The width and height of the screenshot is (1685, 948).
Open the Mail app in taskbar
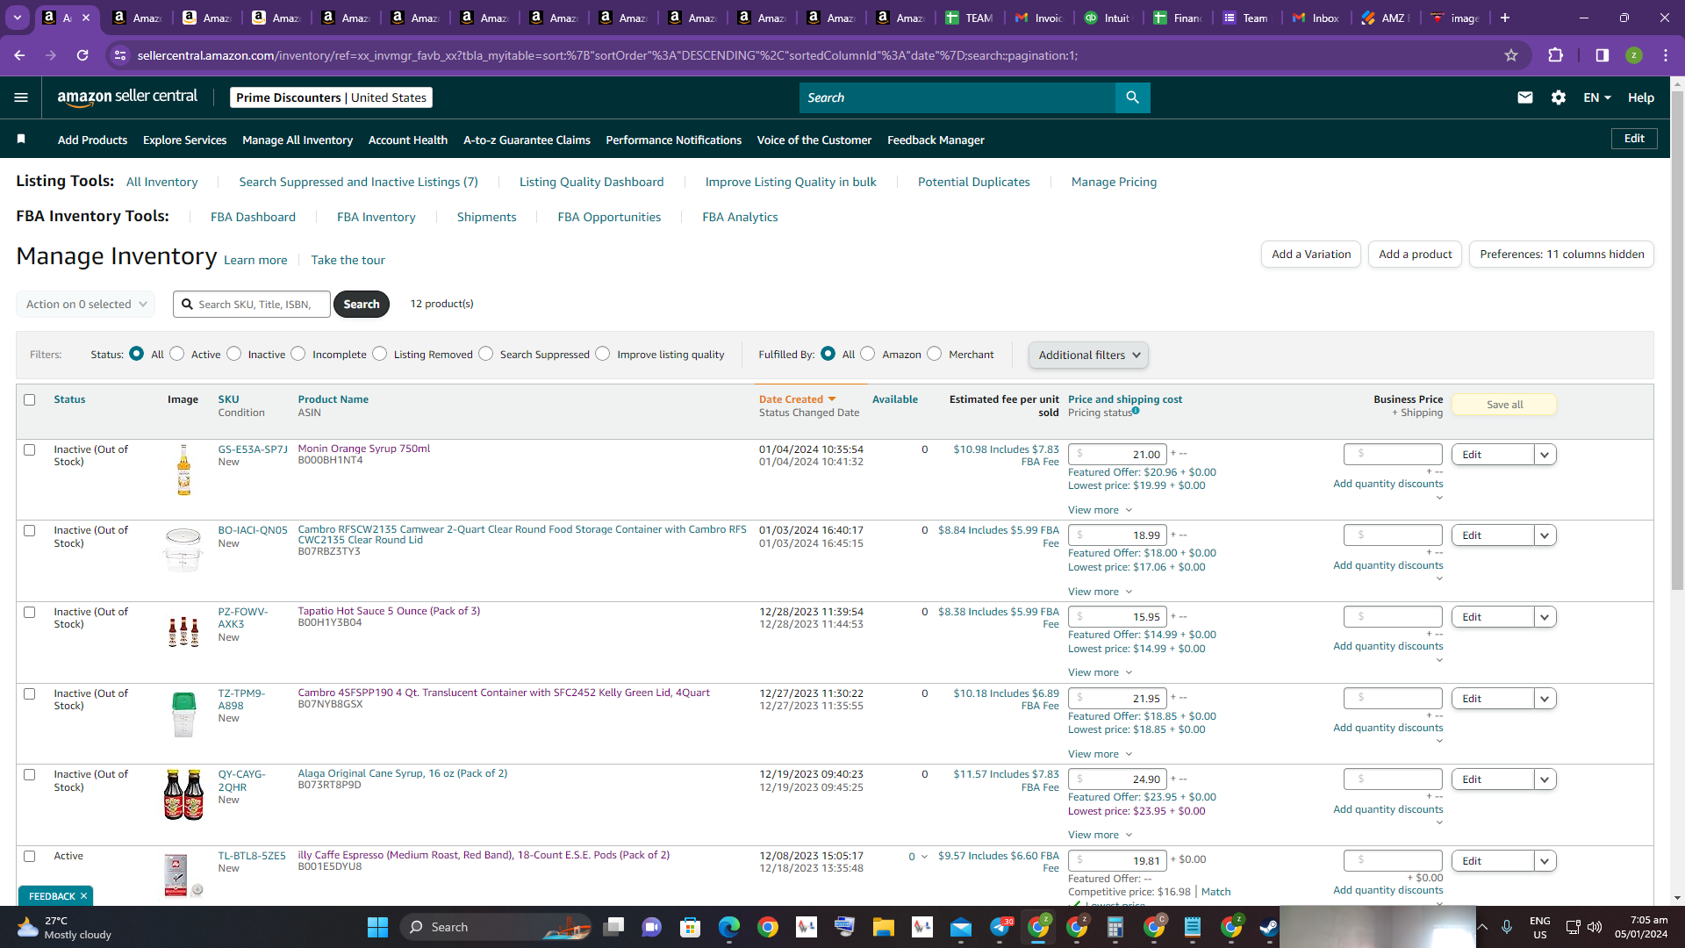(961, 927)
